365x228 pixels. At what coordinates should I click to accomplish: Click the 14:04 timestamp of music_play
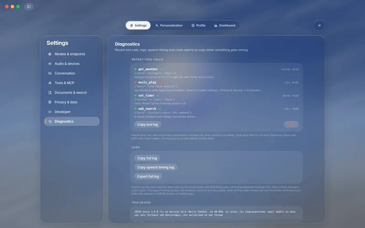click(295, 83)
